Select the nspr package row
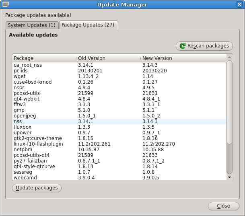The width and height of the screenshot is (245, 216). tap(119, 87)
